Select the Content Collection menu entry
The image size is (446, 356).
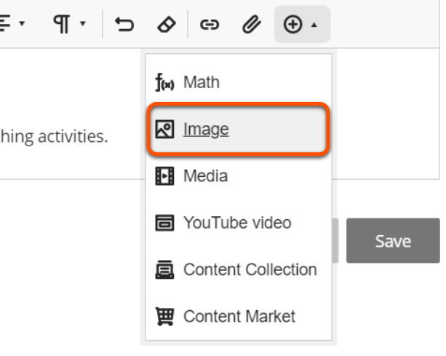pos(250,269)
